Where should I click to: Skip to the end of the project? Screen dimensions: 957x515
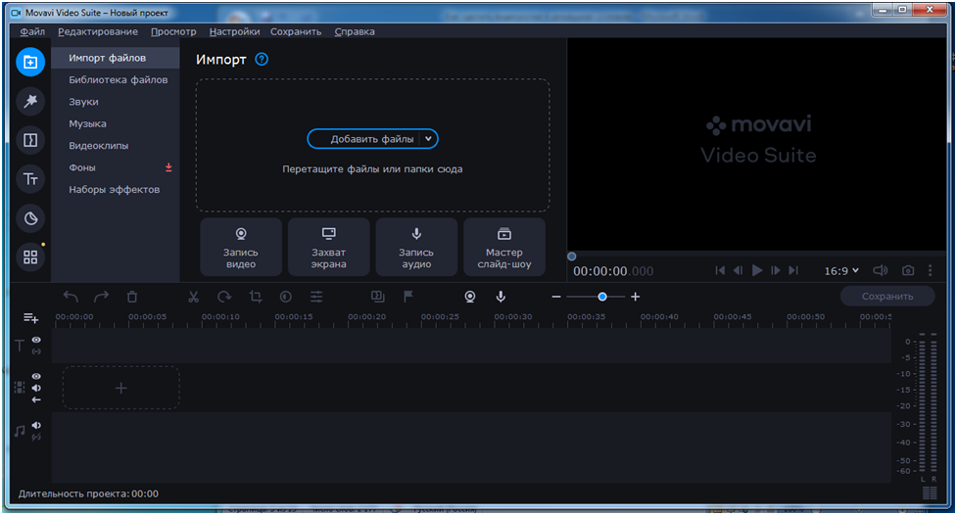[793, 270]
